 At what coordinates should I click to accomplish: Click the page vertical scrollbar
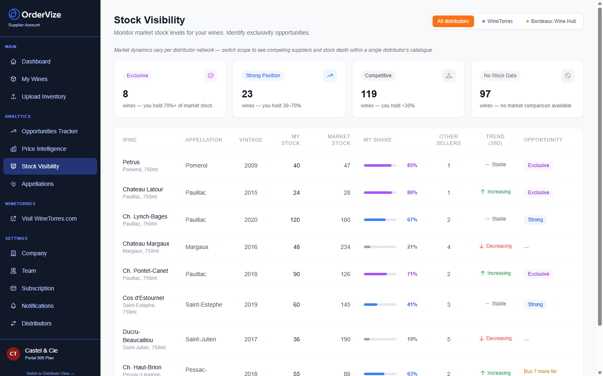(600, 167)
